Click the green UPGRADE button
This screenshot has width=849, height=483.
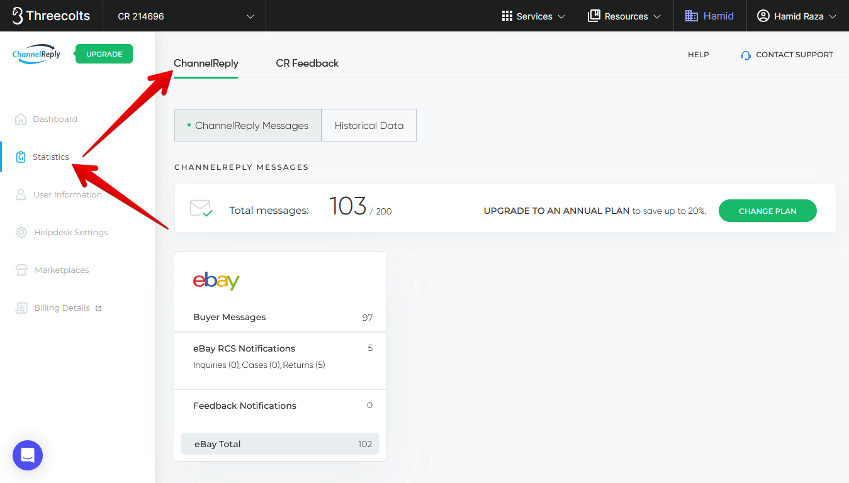pyautogui.click(x=104, y=54)
